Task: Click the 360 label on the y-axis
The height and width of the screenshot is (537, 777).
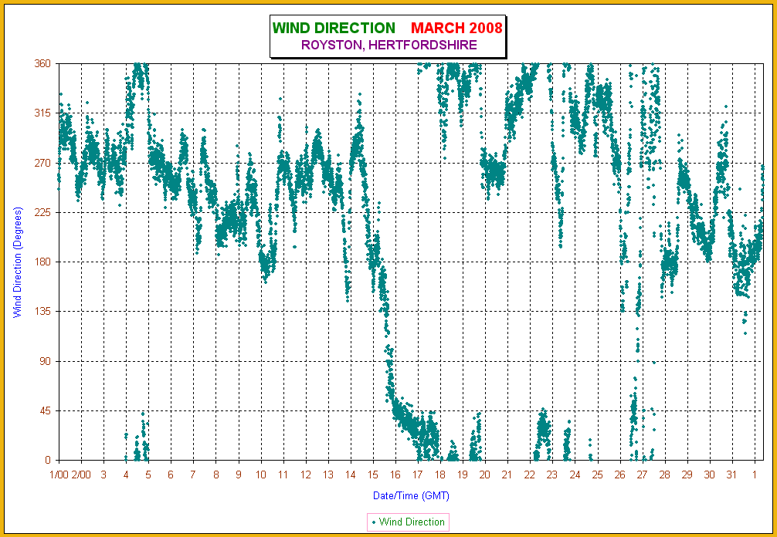Action: click(42, 63)
